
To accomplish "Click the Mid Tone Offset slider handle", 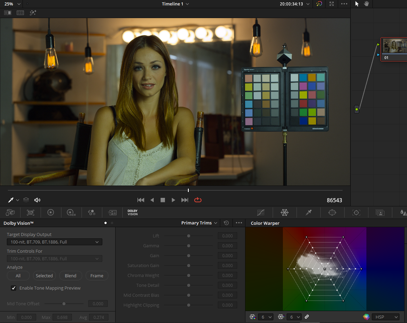I will click(64, 304).
